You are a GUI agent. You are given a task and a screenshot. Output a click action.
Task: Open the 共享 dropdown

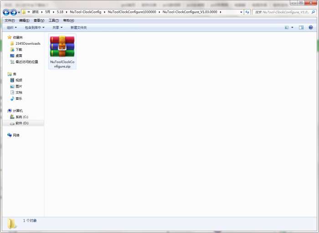57,27
